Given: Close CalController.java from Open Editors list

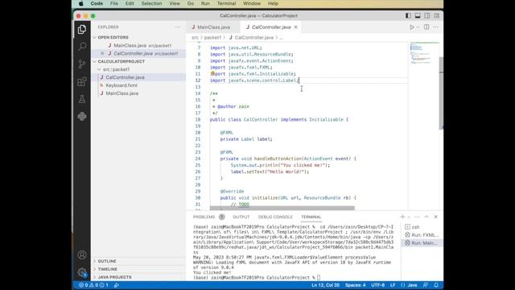Looking at the screenshot, I should coord(102,53).
